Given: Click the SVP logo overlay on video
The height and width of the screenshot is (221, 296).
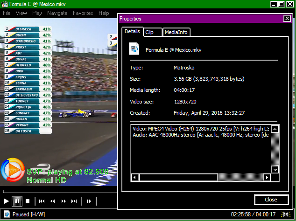Looking at the screenshot, I should point(13,170).
